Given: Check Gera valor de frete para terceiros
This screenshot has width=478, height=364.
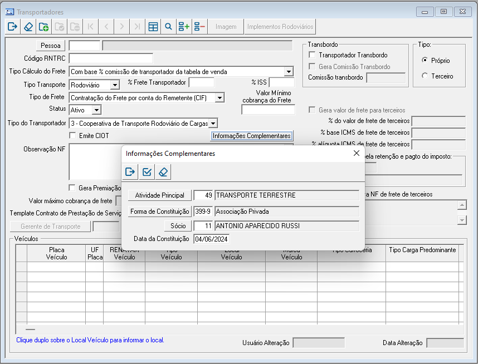Looking at the screenshot, I should (312, 110).
